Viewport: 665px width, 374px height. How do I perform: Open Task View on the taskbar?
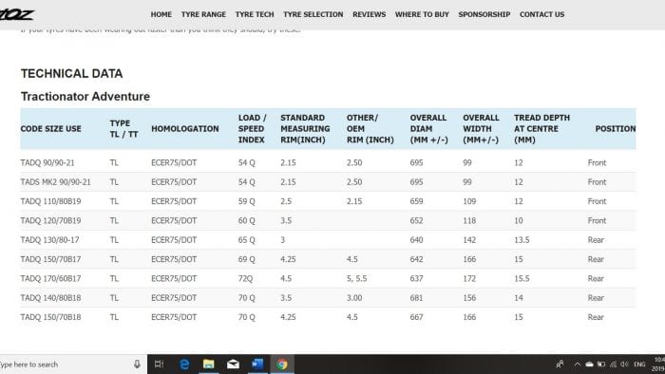pos(159,365)
